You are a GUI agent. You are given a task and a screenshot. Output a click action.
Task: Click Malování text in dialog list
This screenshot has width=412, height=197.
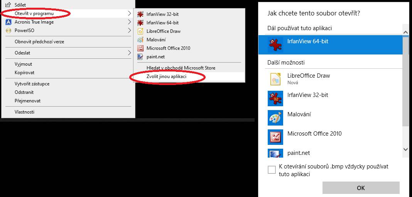[299, 114]
